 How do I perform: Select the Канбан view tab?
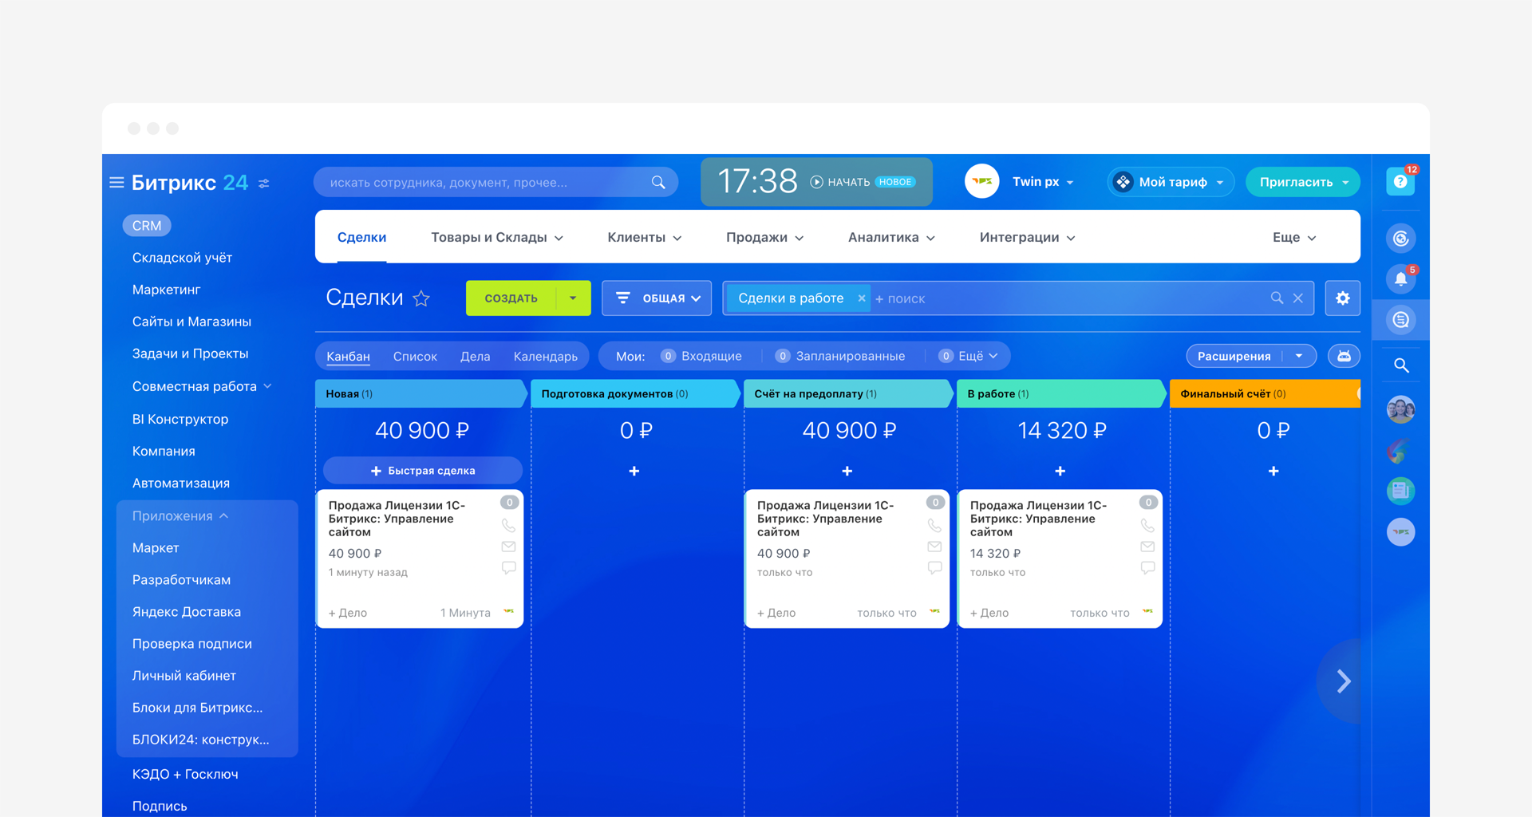tap(348, 357)
